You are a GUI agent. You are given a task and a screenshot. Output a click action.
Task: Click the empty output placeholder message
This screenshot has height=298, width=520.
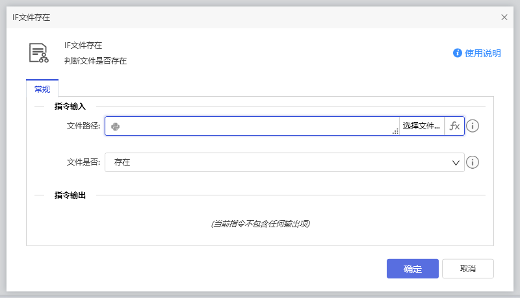[x=260, y=224]
